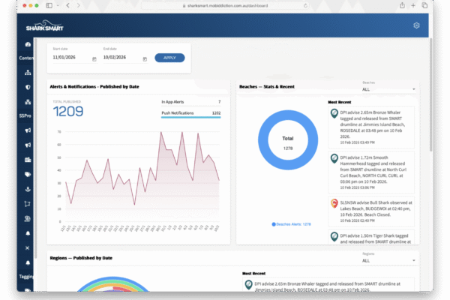Click the anchor icon in sidebar
Image resolution: width=450 pixels, height=300 pixels.
(28, 189)
